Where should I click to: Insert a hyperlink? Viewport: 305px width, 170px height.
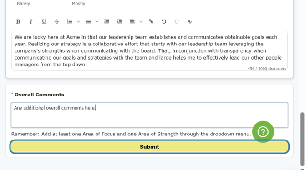[151, 21]
